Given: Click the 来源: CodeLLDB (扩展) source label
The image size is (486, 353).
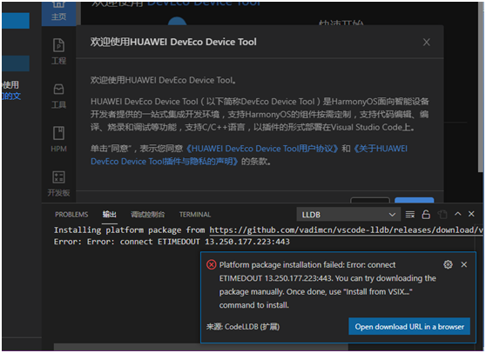Looking at the screenshot, I should pyautogui.click(x=243, y=327).
